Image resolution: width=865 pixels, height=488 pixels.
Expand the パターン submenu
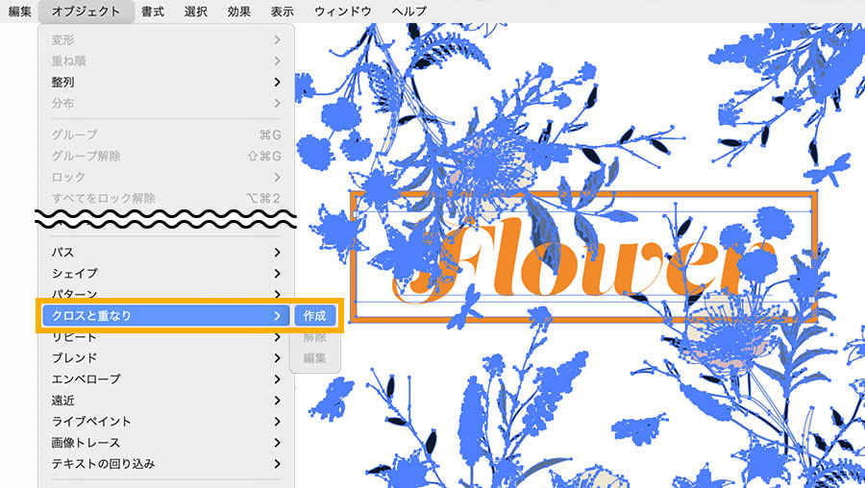click(166, 295)
